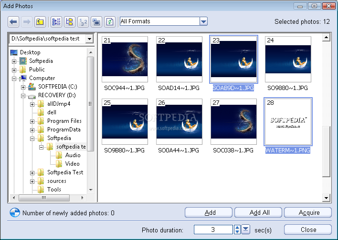338x240 pixels.
Task: Open the photo duration dropdown button
Action: [x=245, y=229]
